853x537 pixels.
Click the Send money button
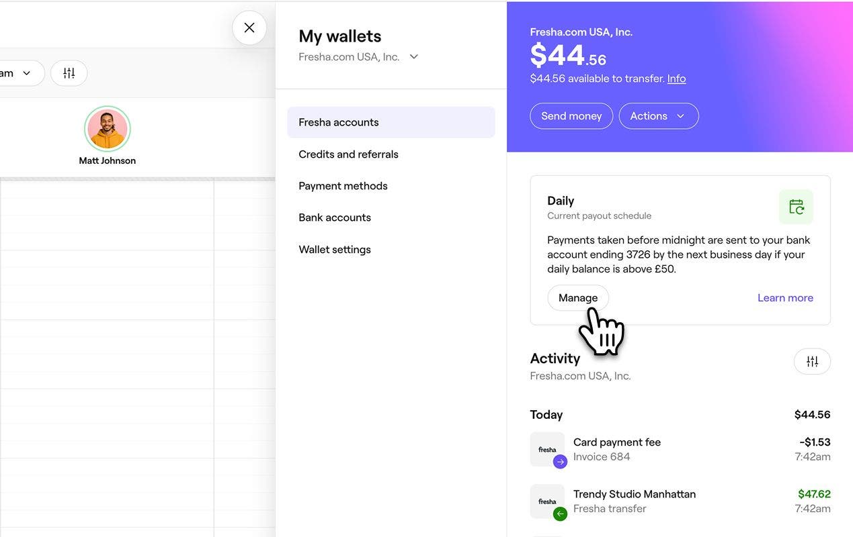(x=571, y=115)
